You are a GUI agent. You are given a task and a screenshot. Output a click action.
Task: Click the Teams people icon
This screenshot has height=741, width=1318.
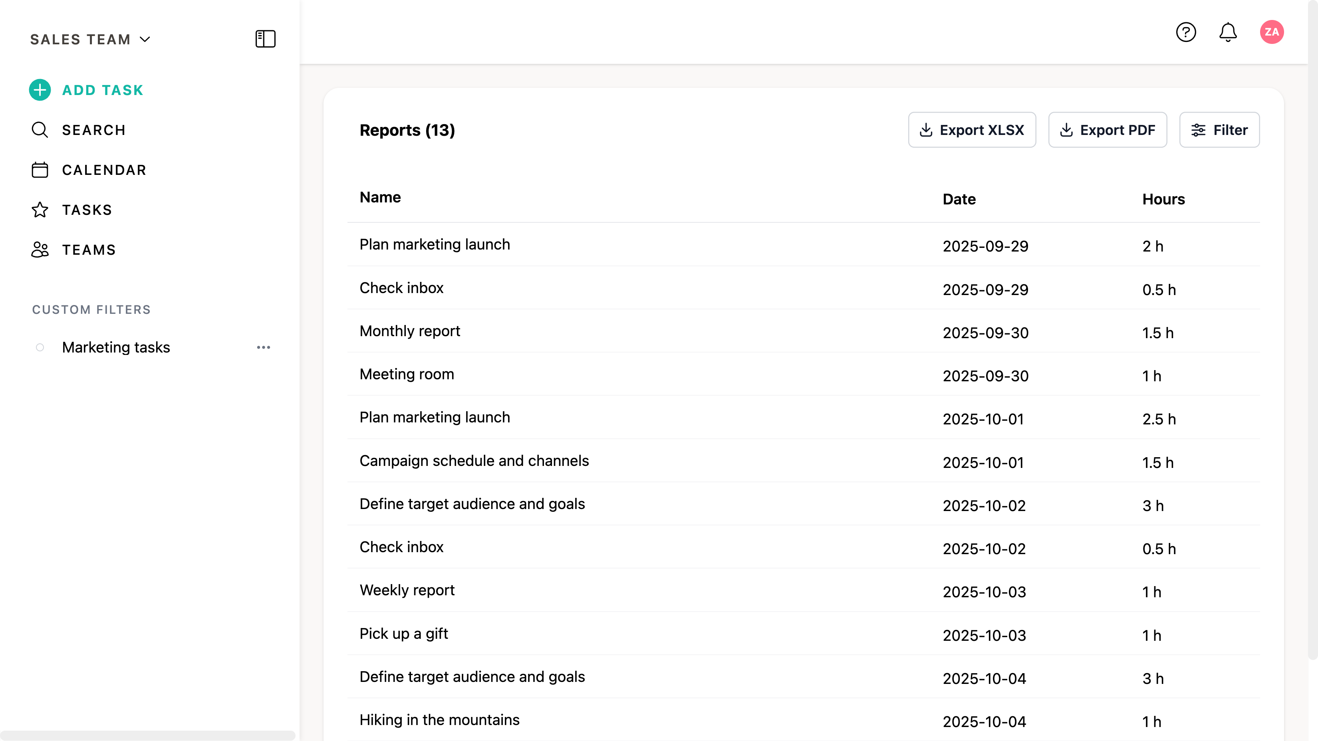pyautogui.click(x=40, y=250)
